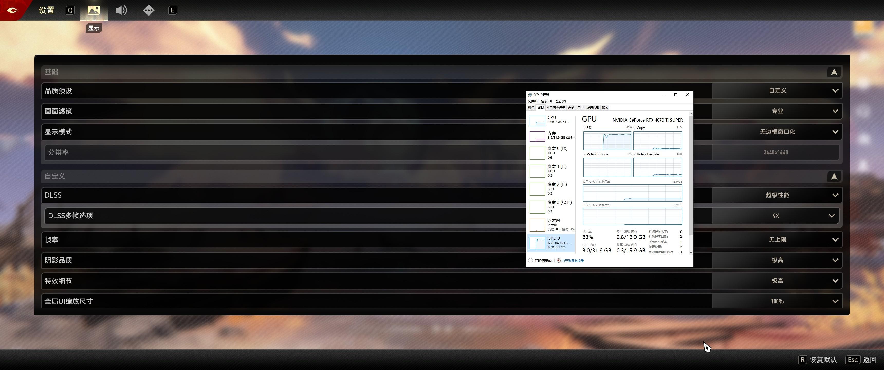884x370 pixels.
Task: Collapse the 自定义 section with arrow
Action: pos(834,177)
